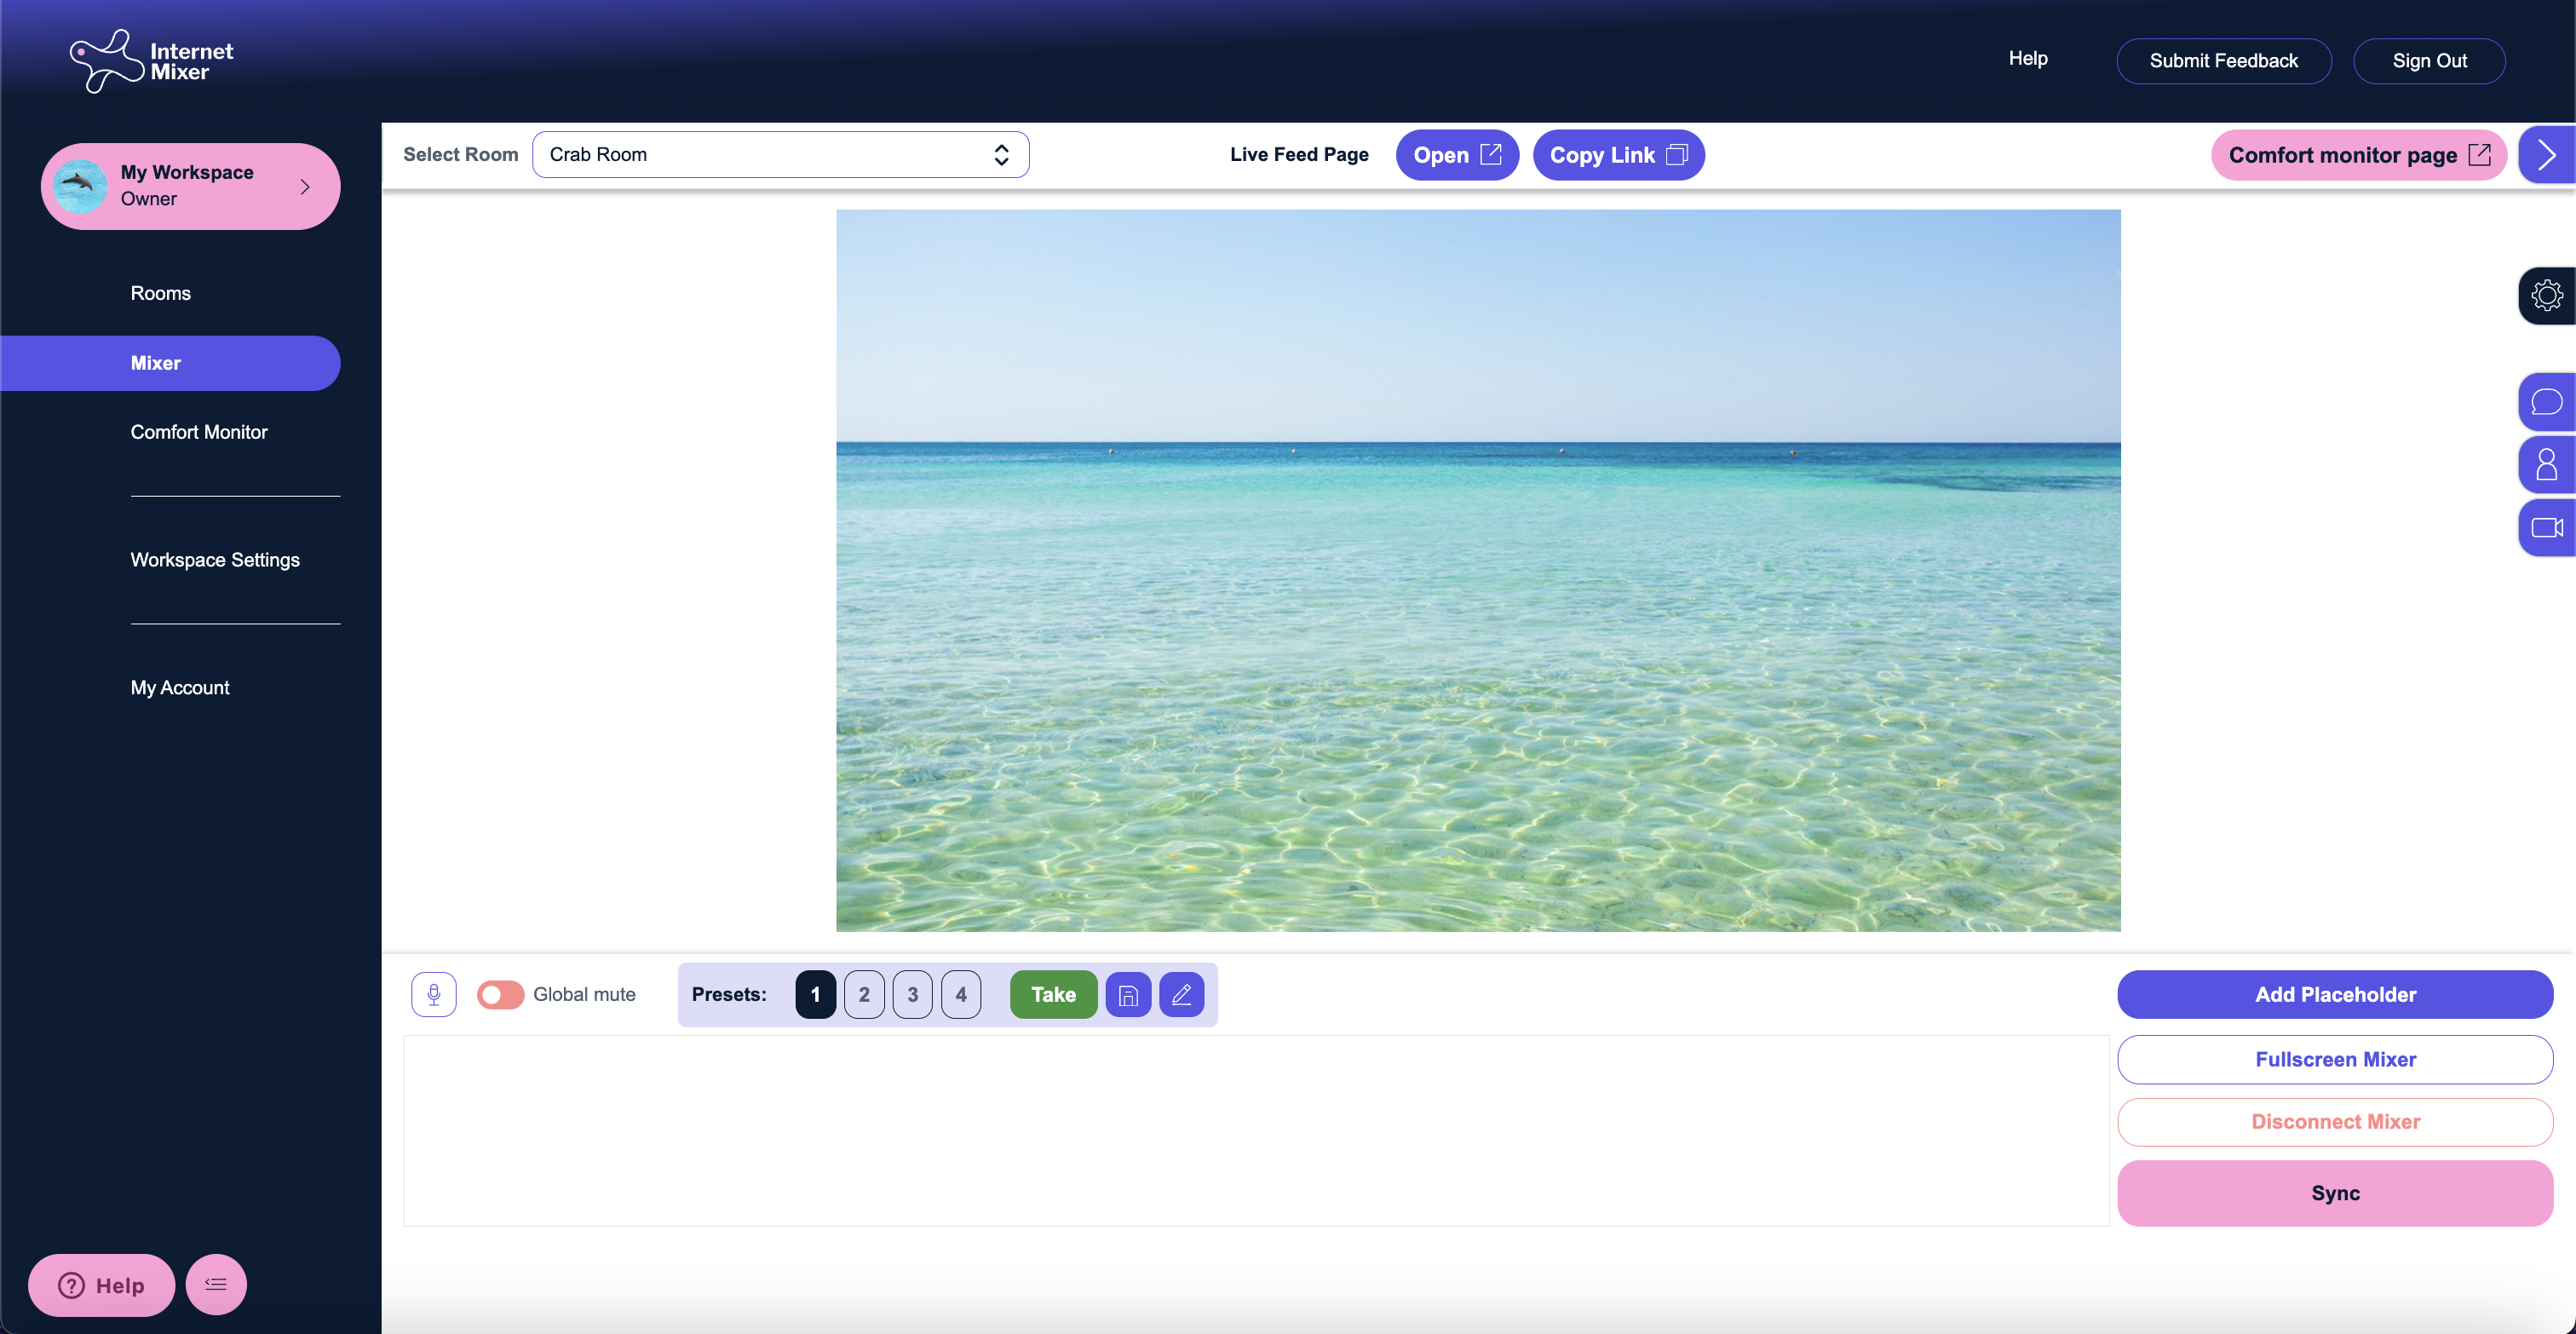Click Disconnect Mixer
This screenshot has height=1334, width=2576.
pyautogui.click(x=2335, y=1121)
